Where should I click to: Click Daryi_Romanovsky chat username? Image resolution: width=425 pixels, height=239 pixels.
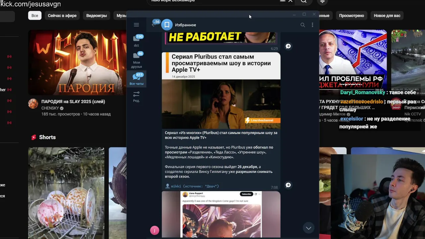pos(363,93)
